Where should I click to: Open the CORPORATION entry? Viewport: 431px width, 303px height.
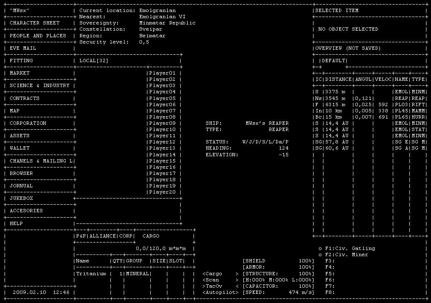[x=28, y=123]
